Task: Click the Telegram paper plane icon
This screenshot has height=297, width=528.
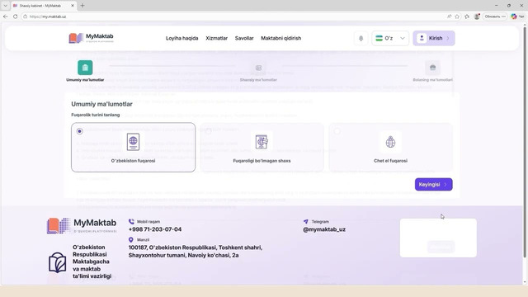Action: [x=306, y=221]
